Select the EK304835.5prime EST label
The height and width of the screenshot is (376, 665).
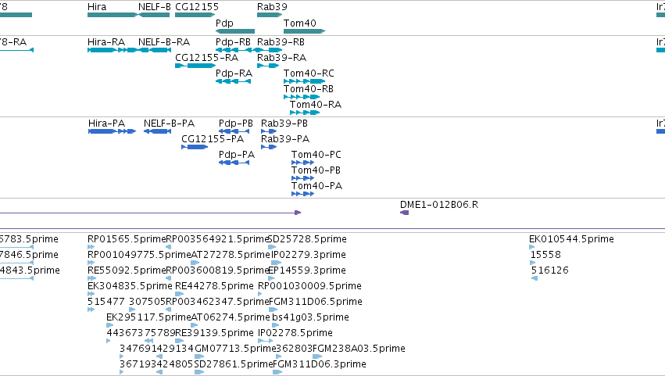[x=130, y=286]
